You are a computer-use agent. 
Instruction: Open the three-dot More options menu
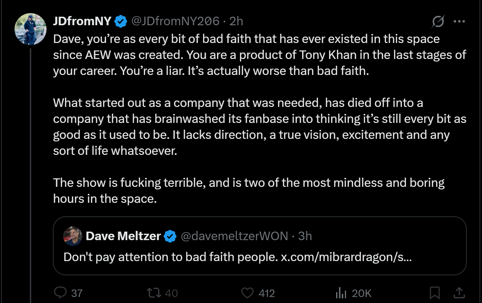pos(459,22)
